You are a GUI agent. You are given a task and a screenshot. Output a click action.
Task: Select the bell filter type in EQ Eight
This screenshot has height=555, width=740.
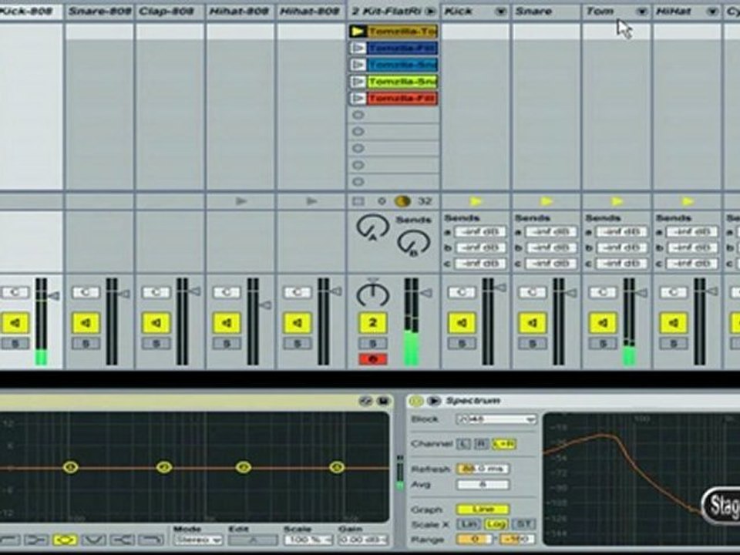[x=65, y=539]
